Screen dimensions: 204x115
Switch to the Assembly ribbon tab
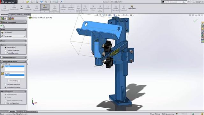[4, 15]
